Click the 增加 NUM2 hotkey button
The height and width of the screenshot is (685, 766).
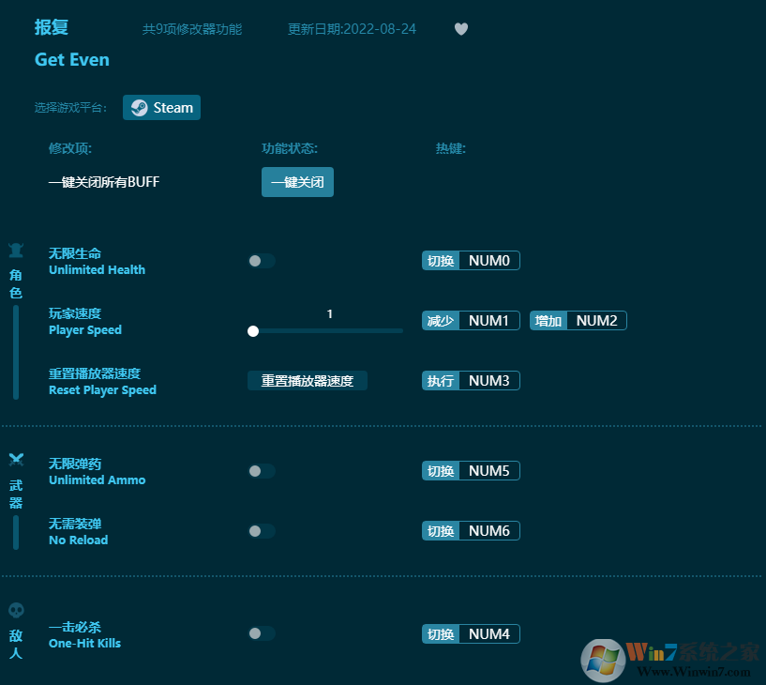pos(578,321)
